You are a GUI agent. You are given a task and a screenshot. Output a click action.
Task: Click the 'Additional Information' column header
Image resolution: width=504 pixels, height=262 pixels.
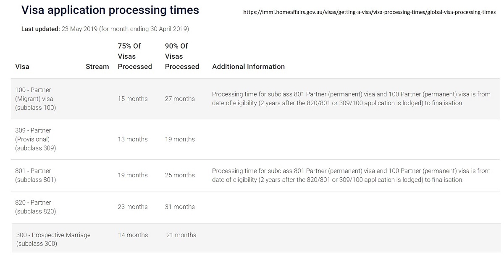click(248, 67)
